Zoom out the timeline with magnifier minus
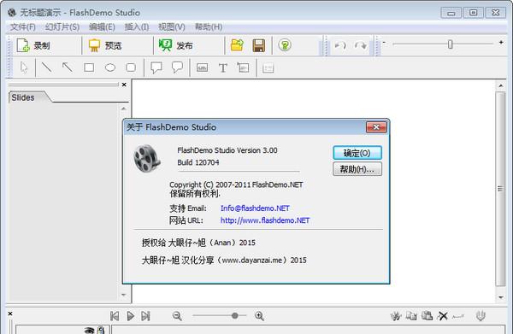The height and width of the screenshot is (334, 513). click(x=177, y=316)
